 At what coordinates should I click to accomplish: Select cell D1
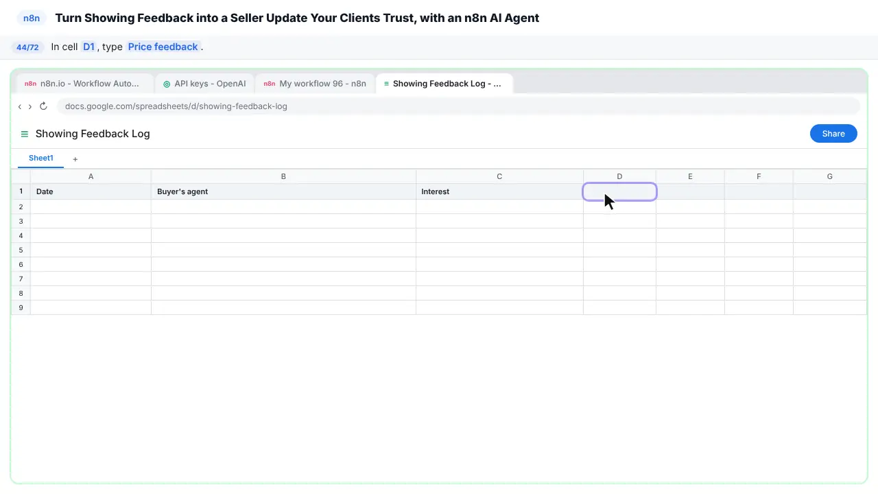(x=619, y=191)
